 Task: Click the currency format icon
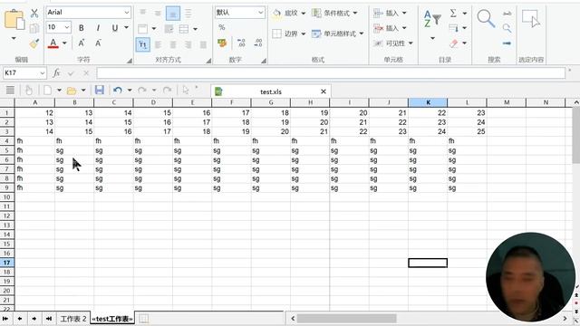point(222,43)
